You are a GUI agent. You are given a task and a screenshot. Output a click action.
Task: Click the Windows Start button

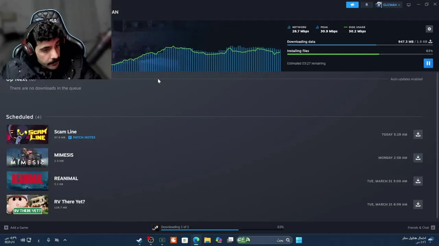(x=299, y=240)
